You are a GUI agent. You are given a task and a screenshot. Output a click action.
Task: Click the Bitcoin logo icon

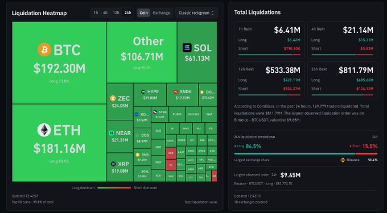pos(44,50)
